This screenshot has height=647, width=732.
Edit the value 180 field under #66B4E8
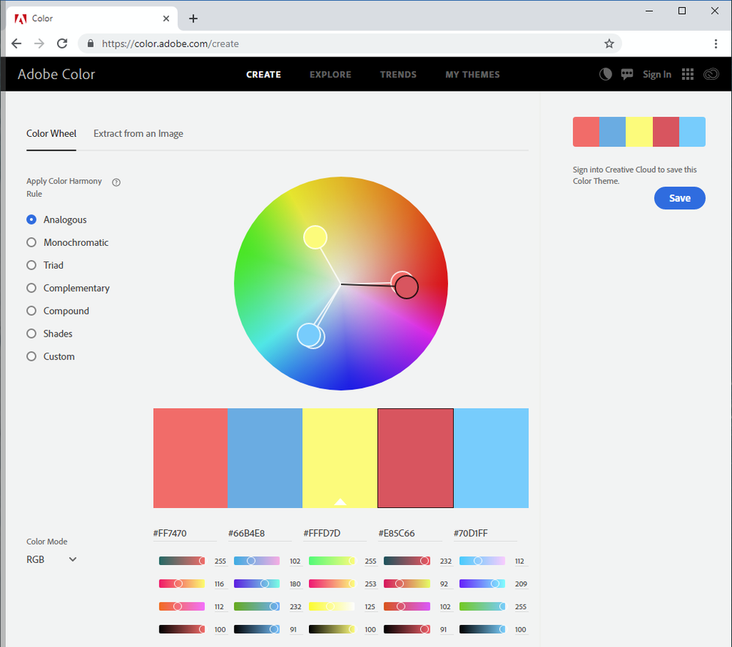pyautogui.click(x=295, y=584)
